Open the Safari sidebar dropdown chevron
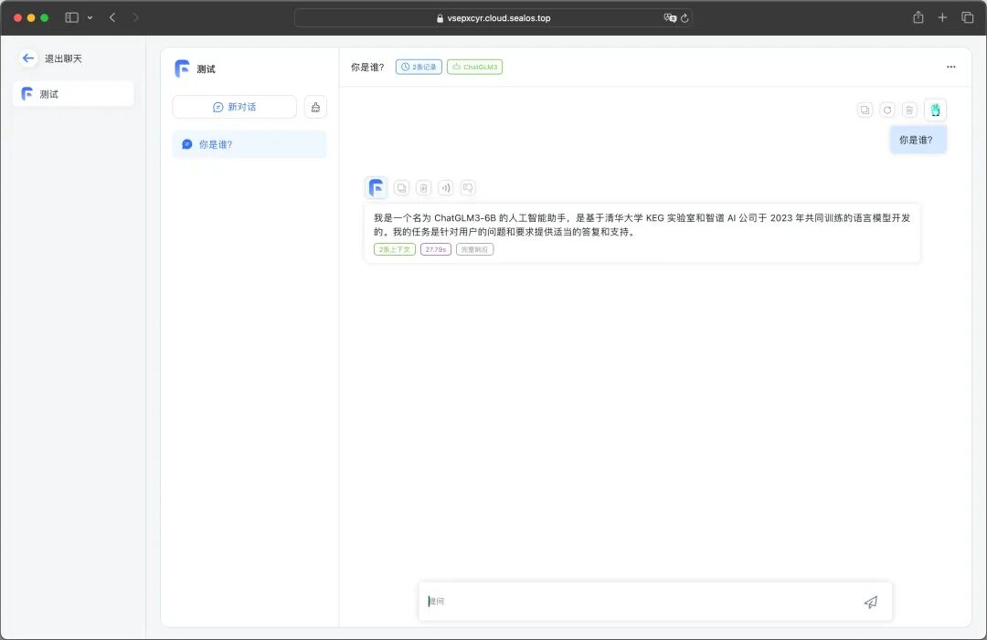Image resolution: width=987 pixels, height=640 pixels. 90,17
